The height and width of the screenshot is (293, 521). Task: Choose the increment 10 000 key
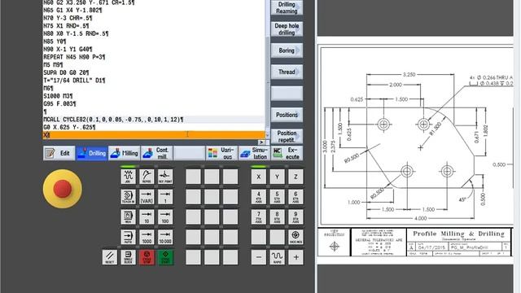click(165, 237)
